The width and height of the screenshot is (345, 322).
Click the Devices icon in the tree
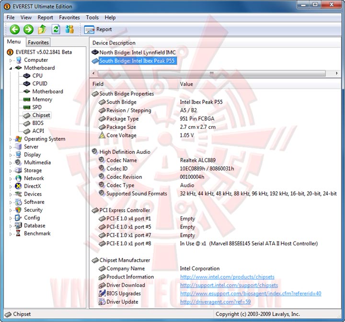18,194
